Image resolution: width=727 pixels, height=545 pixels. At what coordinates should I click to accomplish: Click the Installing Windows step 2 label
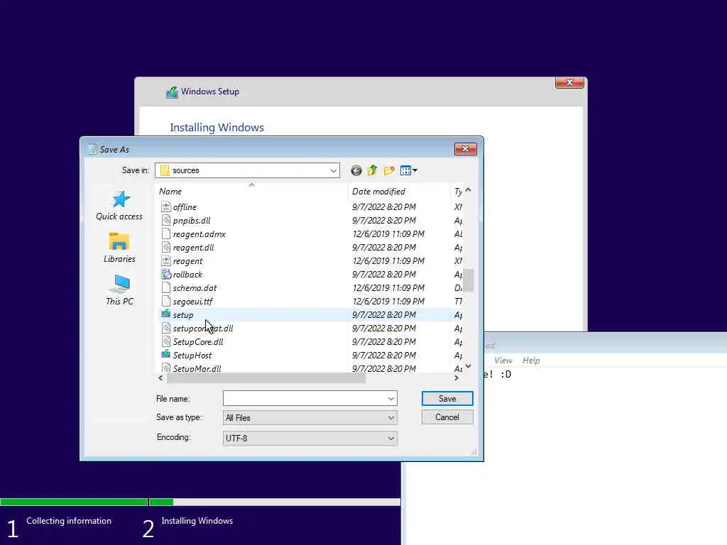(x=197, y=521)
